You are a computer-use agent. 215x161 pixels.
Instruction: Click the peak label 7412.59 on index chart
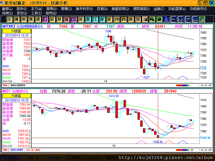click(x=114, y=96)
